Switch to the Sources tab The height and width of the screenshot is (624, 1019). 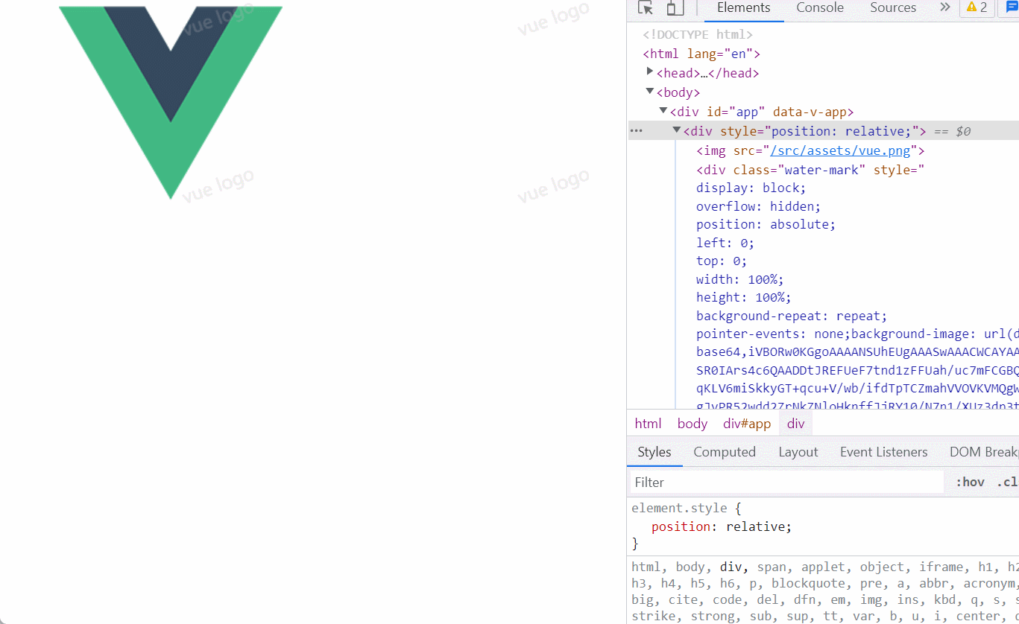(893, 8)
